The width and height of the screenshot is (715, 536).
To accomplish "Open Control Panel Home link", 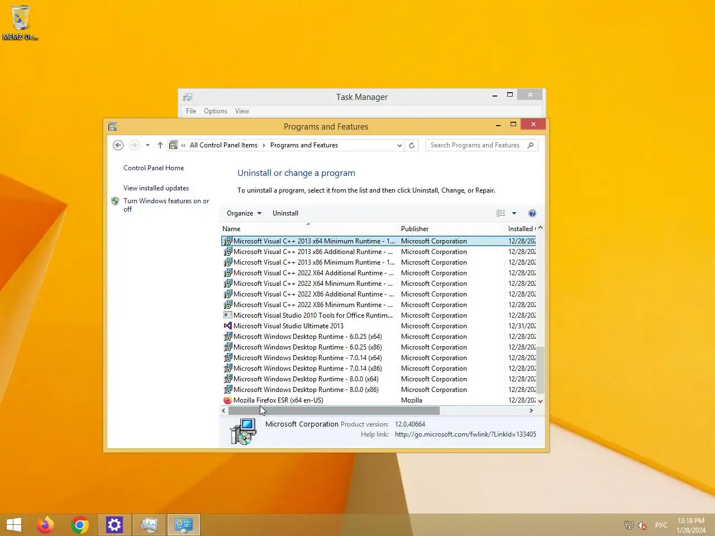I will click(x=154, y=168).
